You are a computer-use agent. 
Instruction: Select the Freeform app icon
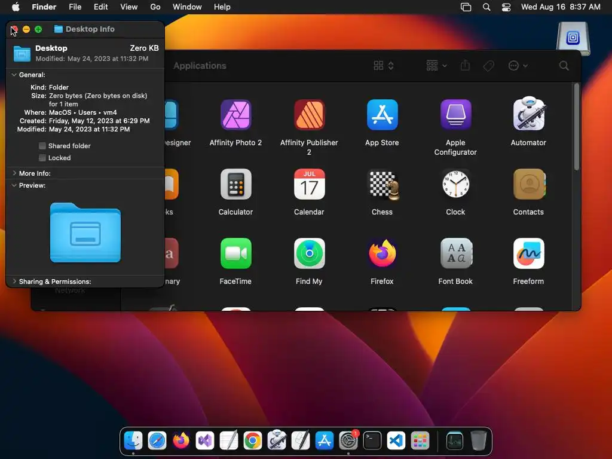[528, 253]
